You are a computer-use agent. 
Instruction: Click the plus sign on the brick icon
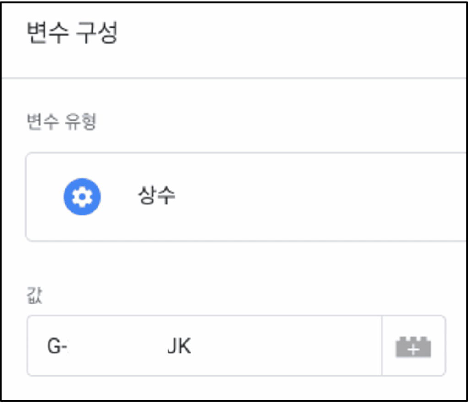click(x=413, y=349)
